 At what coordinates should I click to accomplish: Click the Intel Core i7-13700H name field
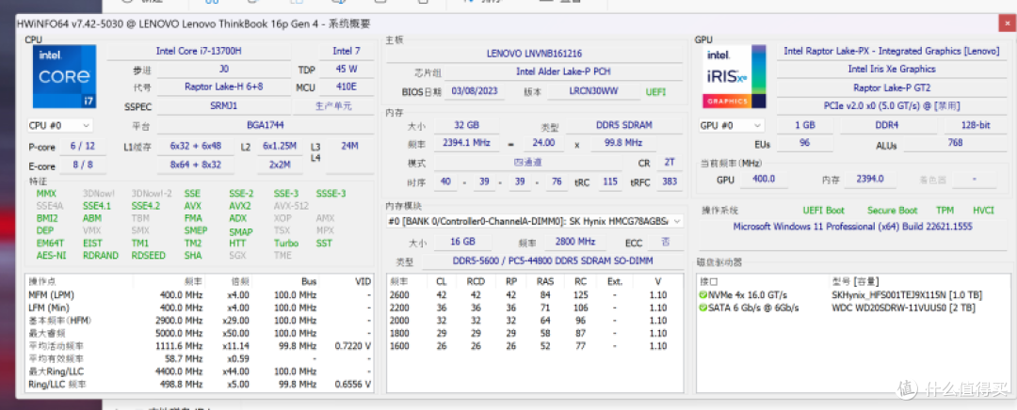pyautogui.click(x=199, y=51)
